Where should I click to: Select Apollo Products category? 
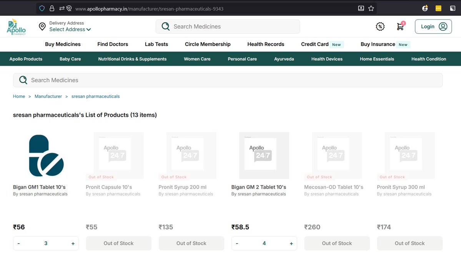[26, 59]
